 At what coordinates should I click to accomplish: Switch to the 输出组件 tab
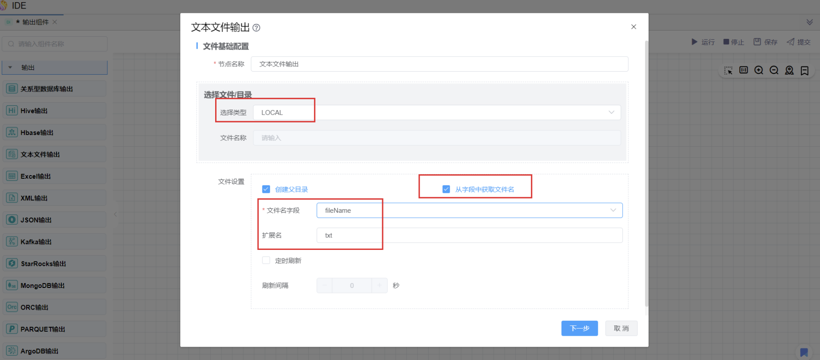point(35,22)
